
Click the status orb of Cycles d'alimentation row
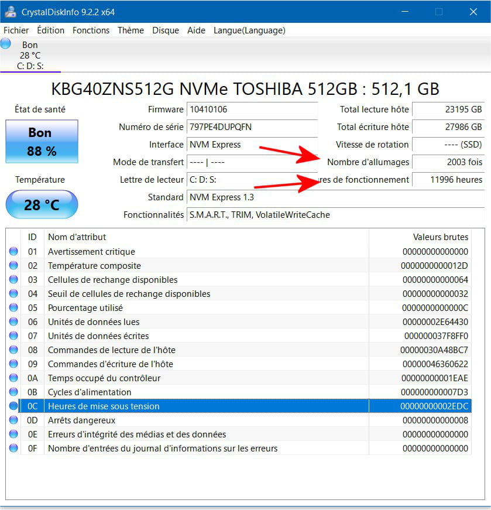click(13, 392)
